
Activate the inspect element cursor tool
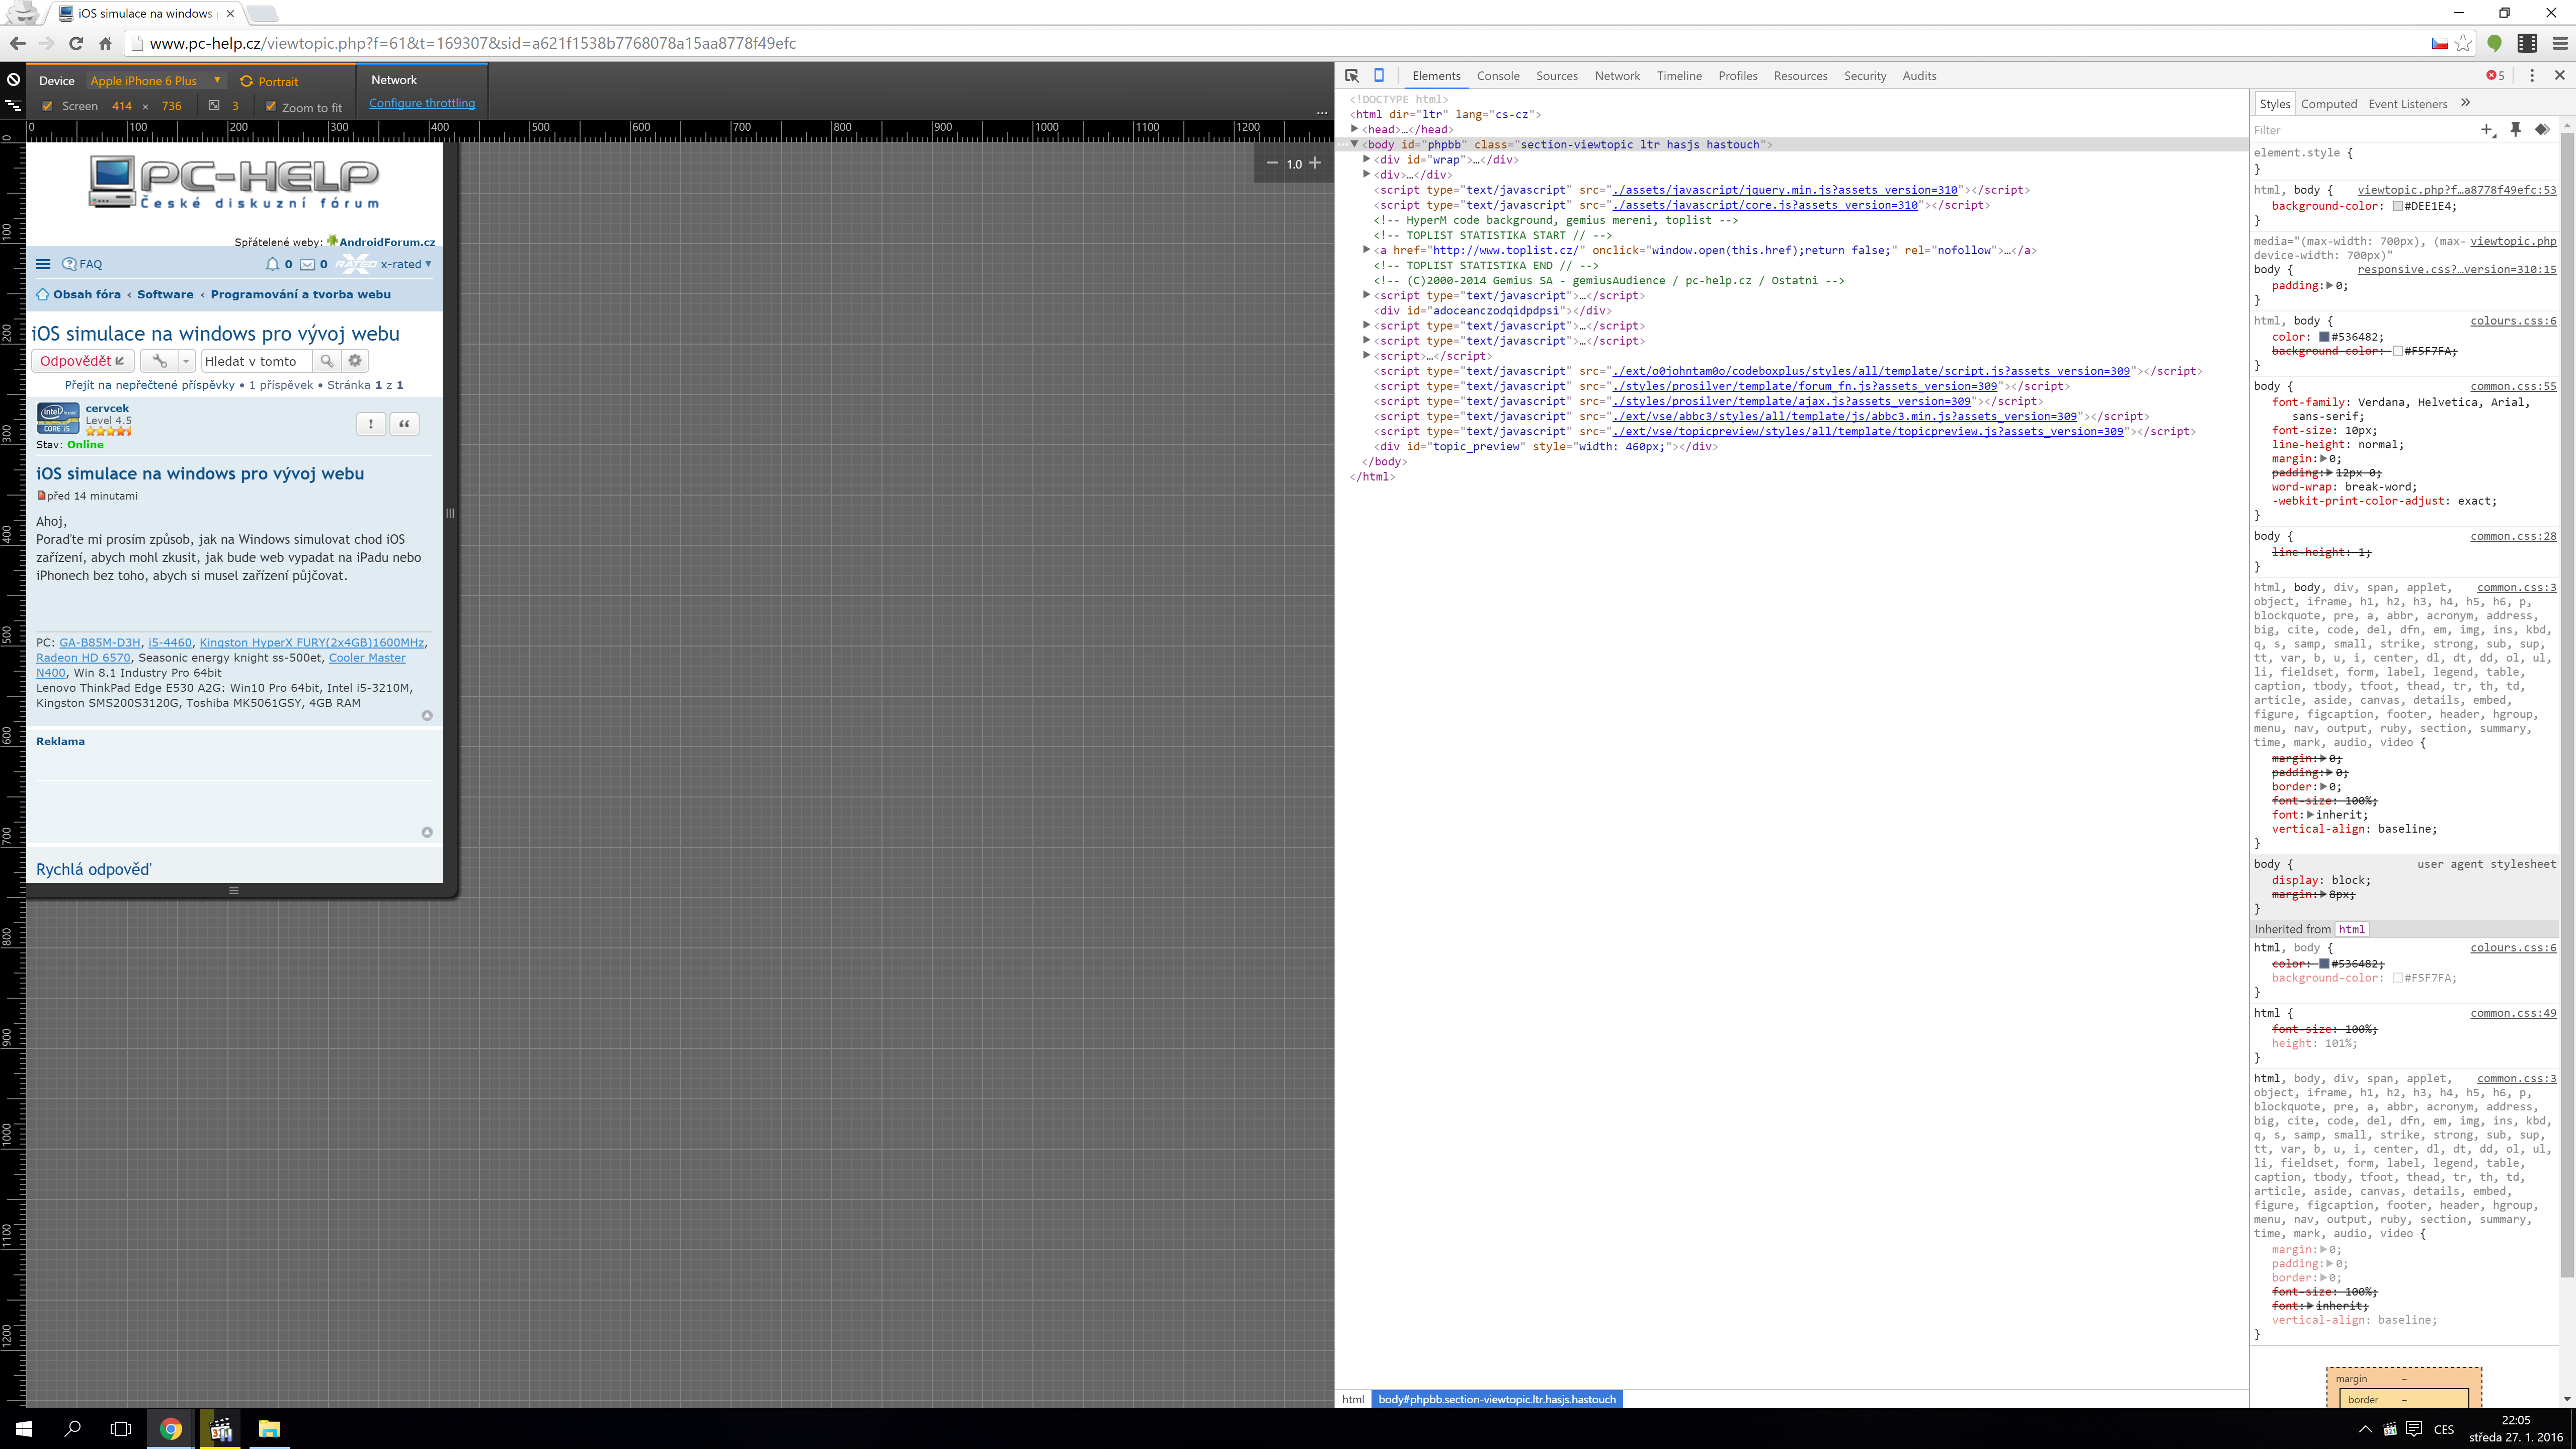tap(1352, 75)
